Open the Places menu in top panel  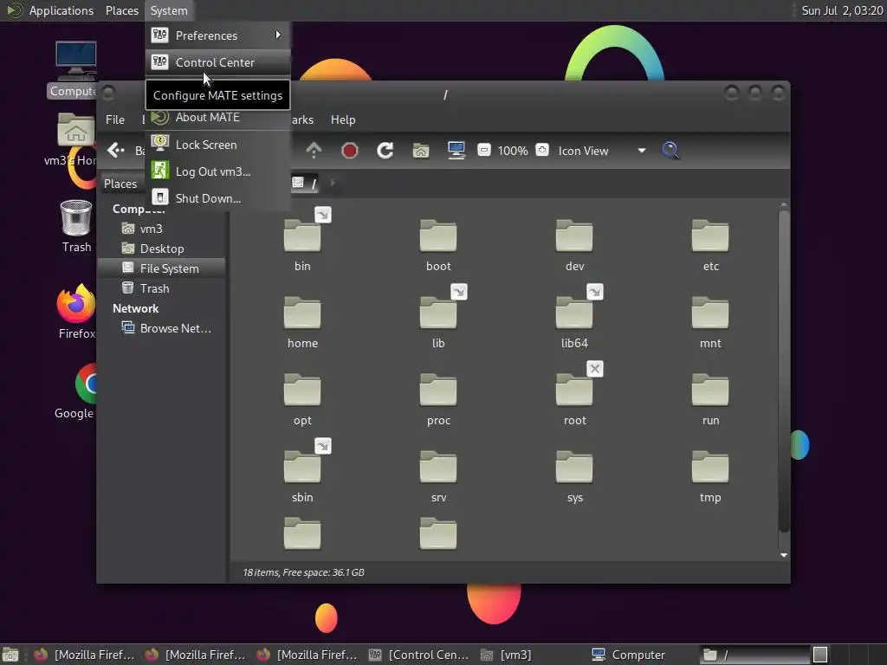(x=121, y=10)
